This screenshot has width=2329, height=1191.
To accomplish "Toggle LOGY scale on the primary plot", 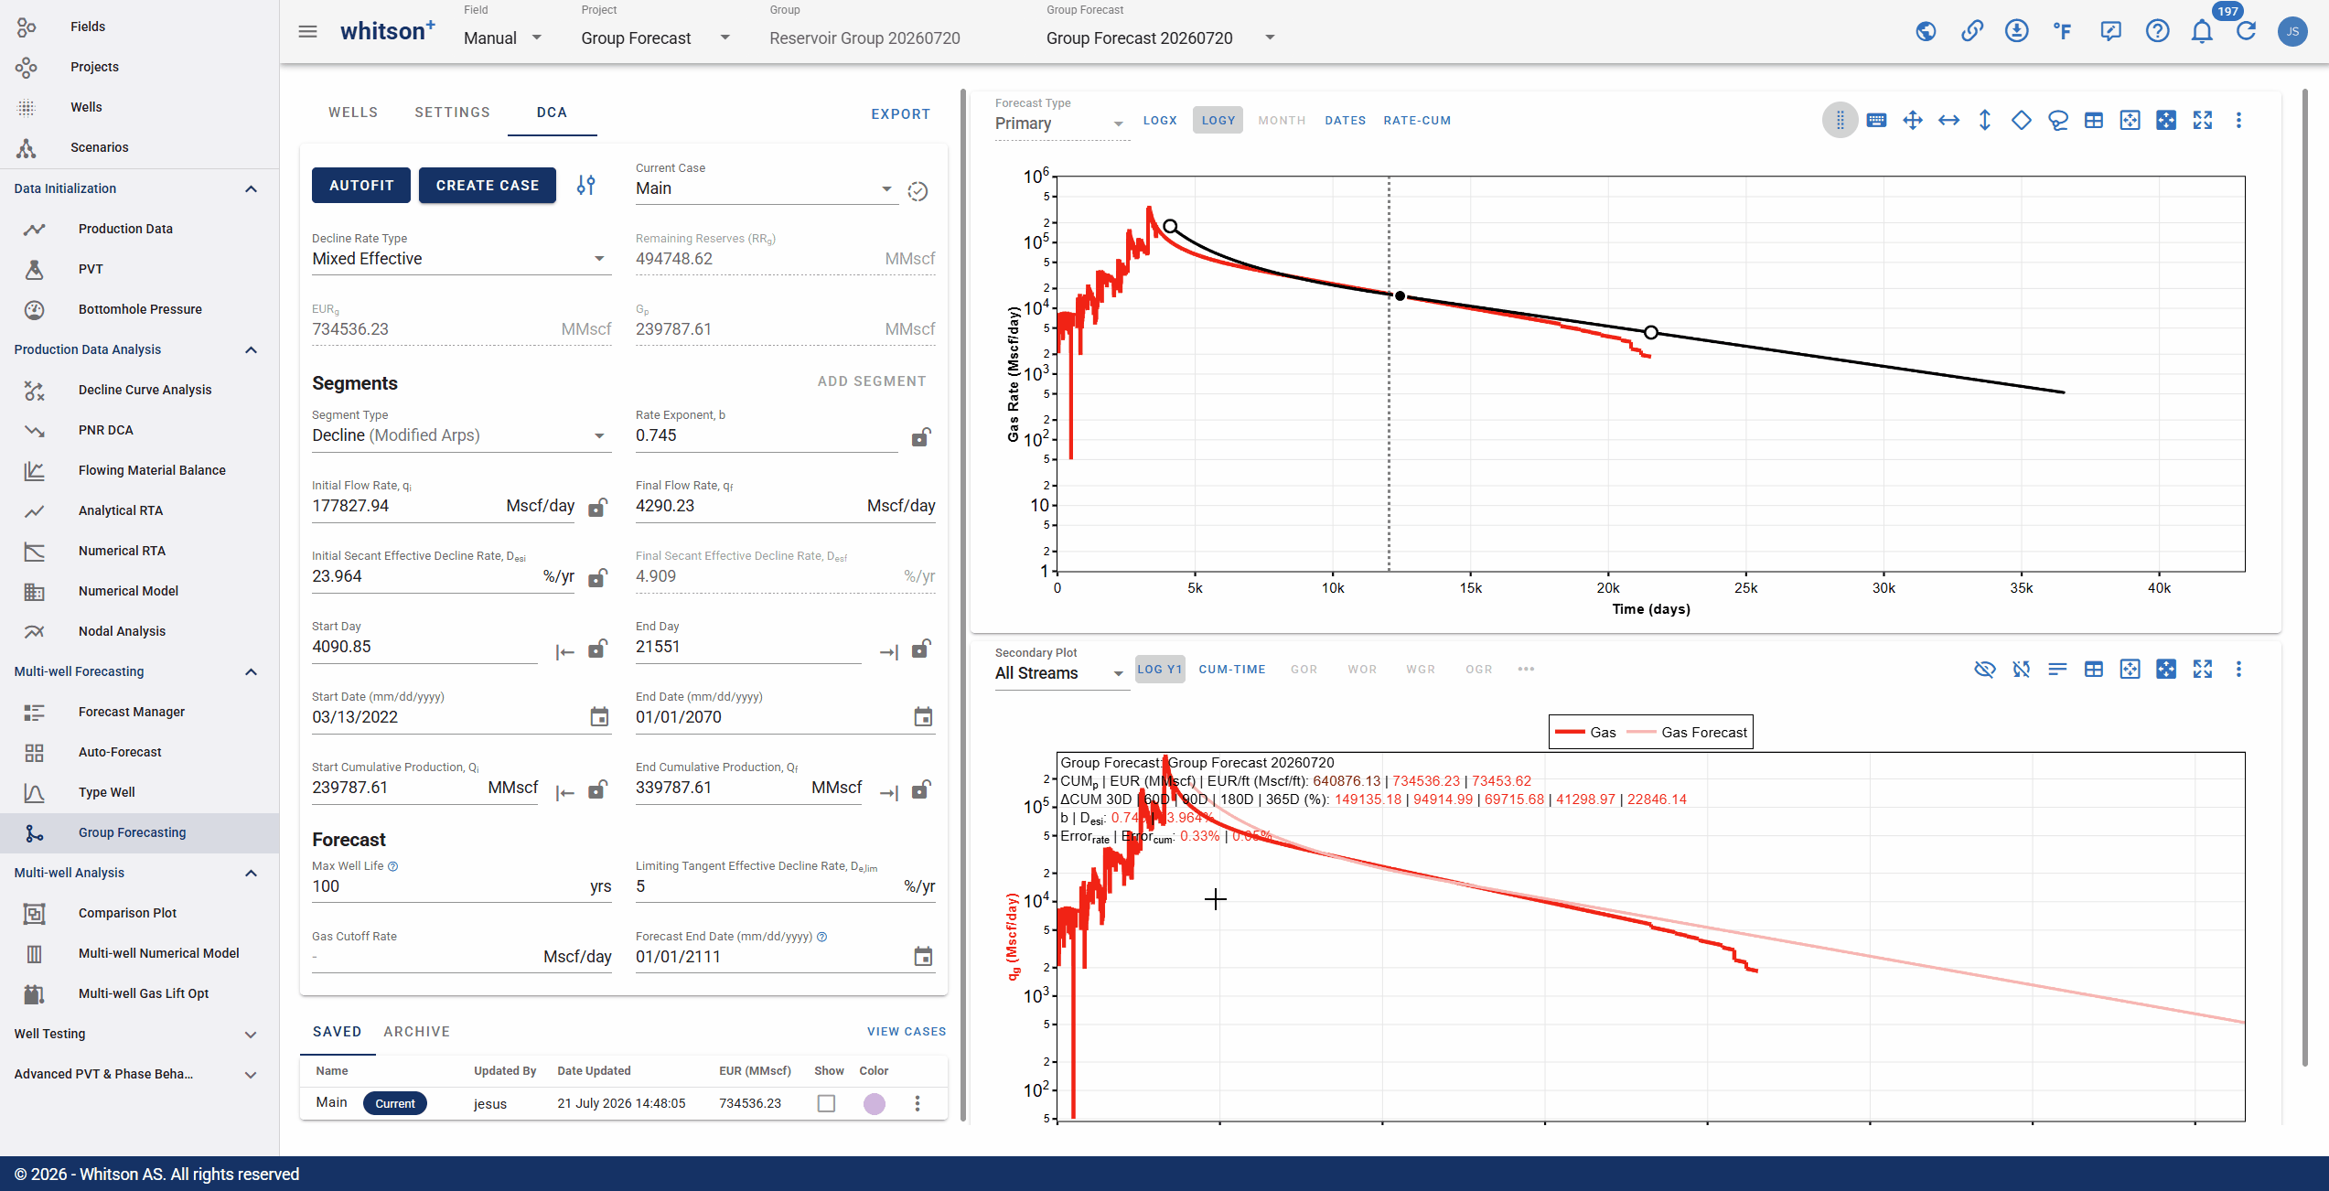I will (1218, 121).
